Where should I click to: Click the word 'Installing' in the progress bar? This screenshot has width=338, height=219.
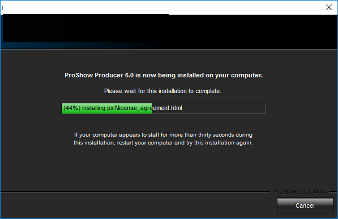point(93,108)
